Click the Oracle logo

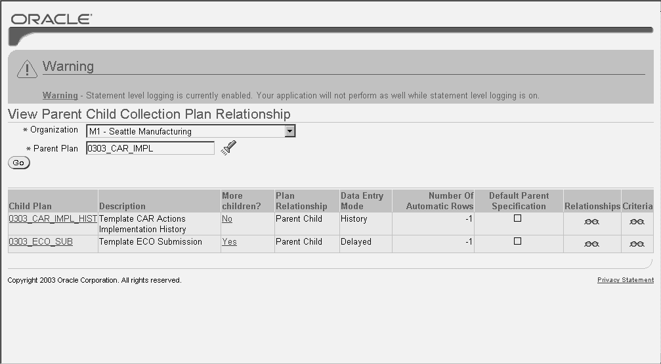[51, 19]
